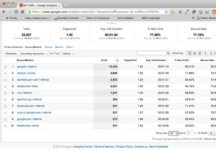Viewport: 216px width, 151px height.
Task: Bookmark this page with the star icon
Action: pyautogui.click(x=166, y=12)
